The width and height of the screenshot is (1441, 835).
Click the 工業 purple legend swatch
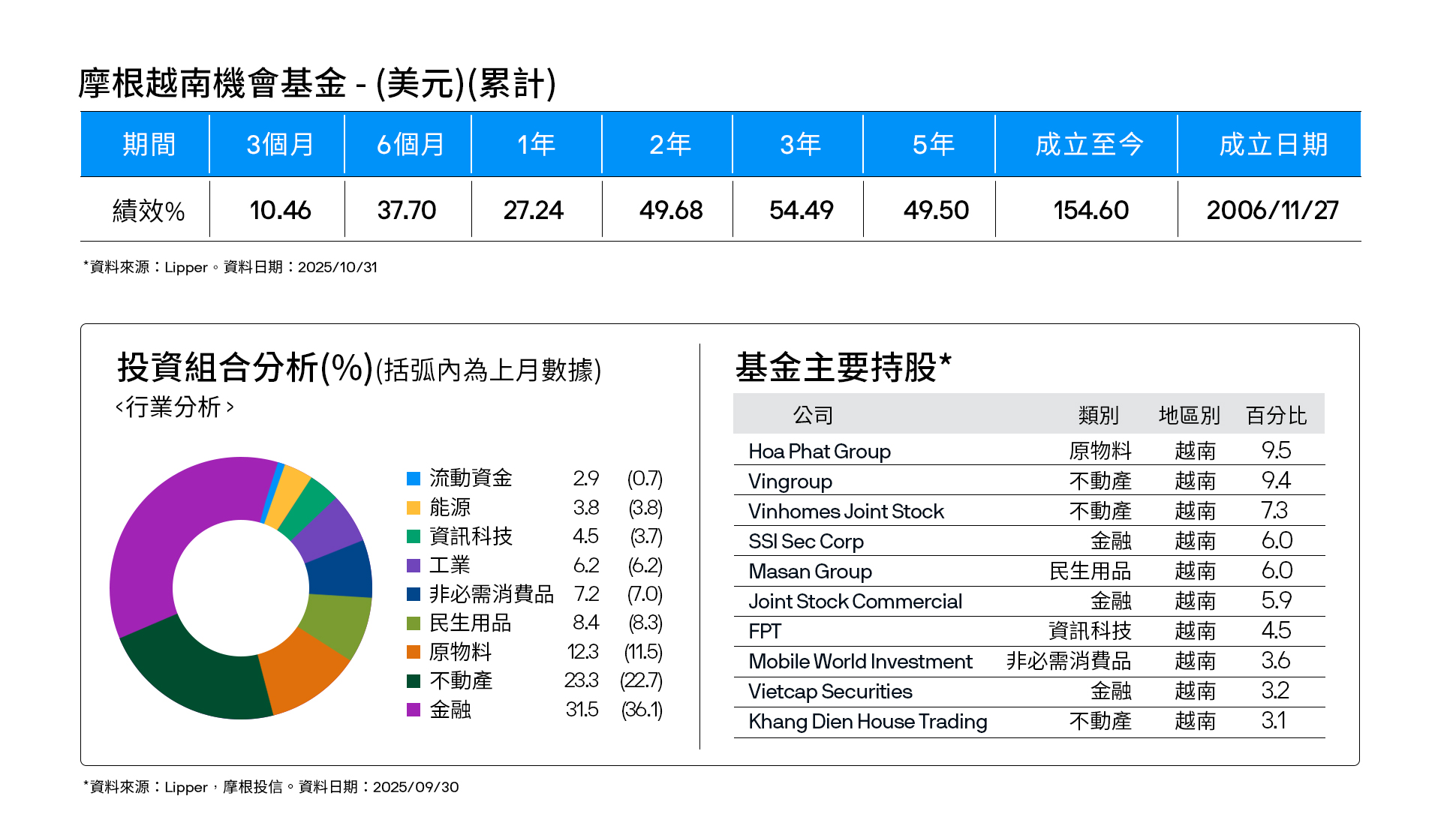pos(414,566)
